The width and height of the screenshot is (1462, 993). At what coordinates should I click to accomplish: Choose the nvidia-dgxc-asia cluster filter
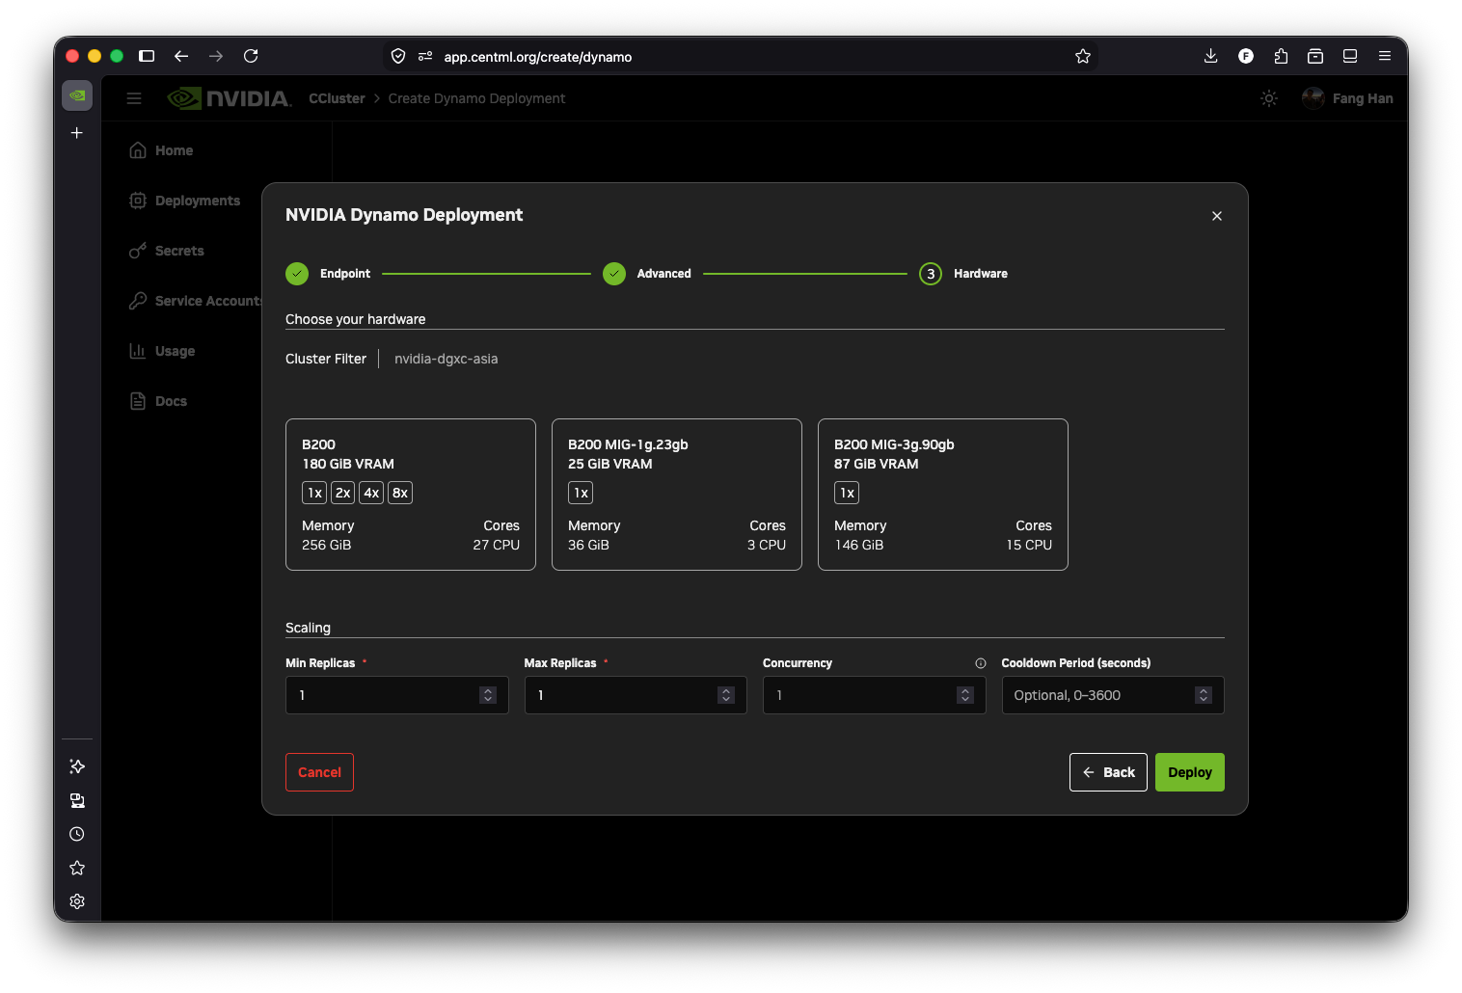pyautogui.click(x=446, y=359)
